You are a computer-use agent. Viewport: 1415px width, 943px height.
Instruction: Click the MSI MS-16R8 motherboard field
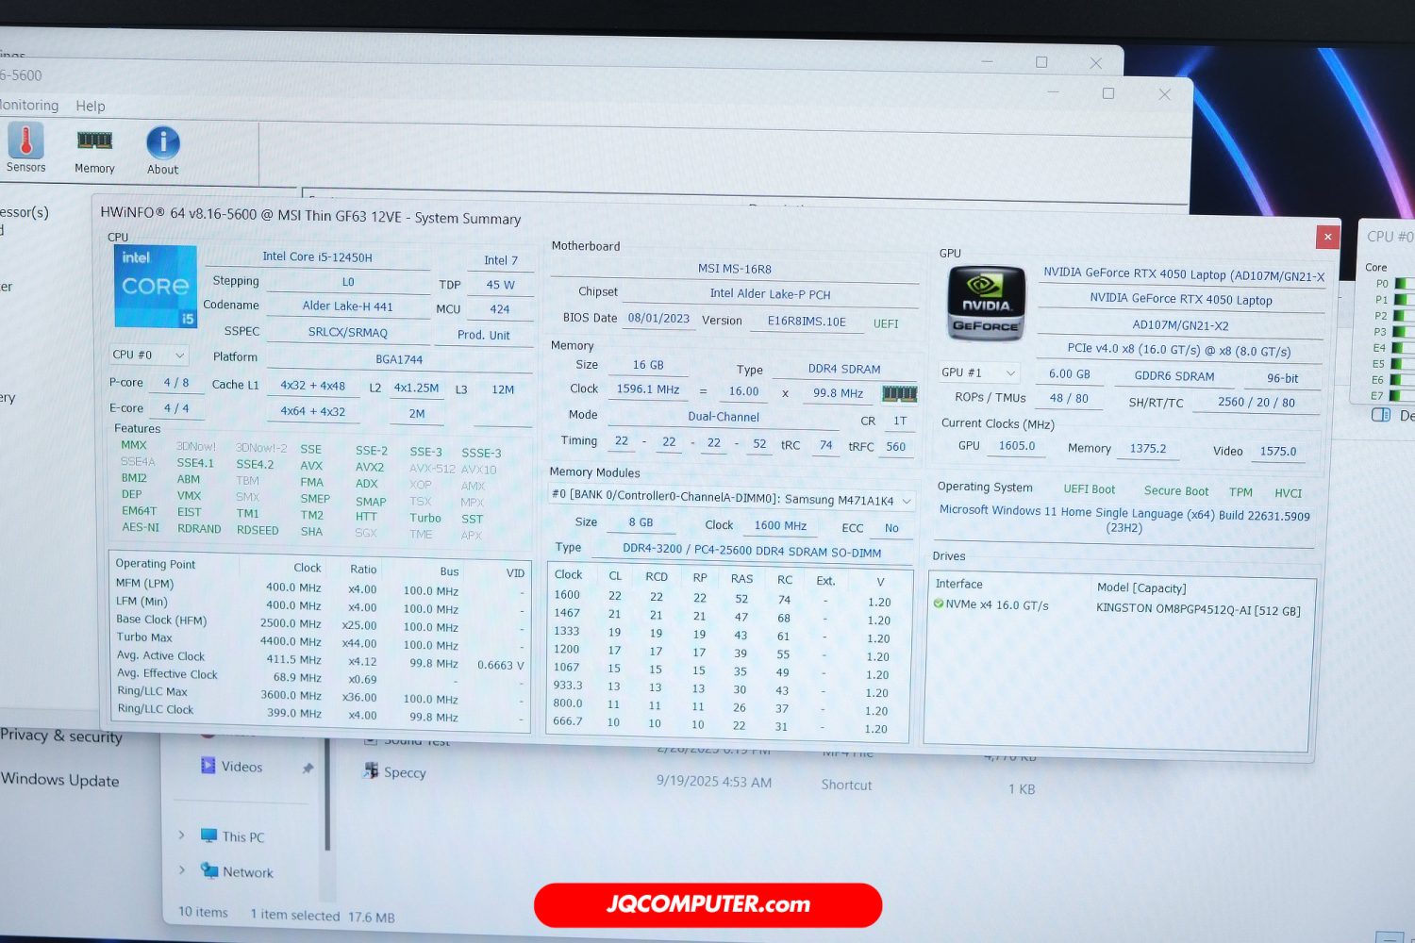coord(735,270)
